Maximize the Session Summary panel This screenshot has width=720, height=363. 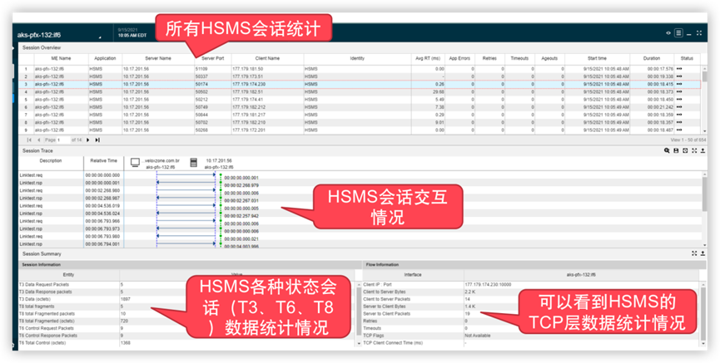coord(694,253)
